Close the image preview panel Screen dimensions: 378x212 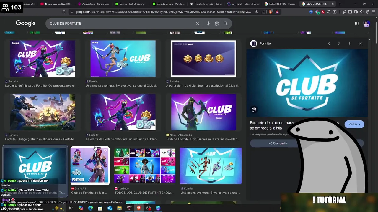tap(360, 44)
